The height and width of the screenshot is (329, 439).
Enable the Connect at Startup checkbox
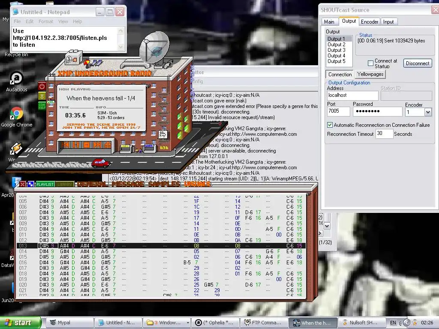click(370, 63)
